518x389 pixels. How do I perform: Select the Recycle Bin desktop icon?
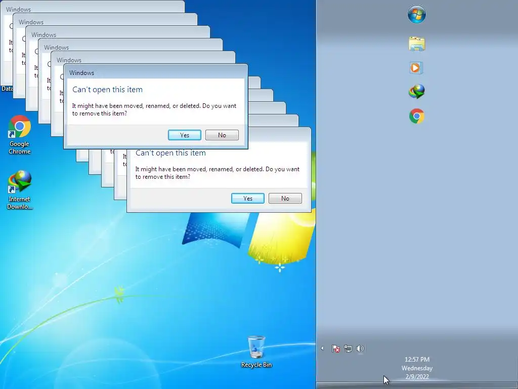click(x=256, y=352)
